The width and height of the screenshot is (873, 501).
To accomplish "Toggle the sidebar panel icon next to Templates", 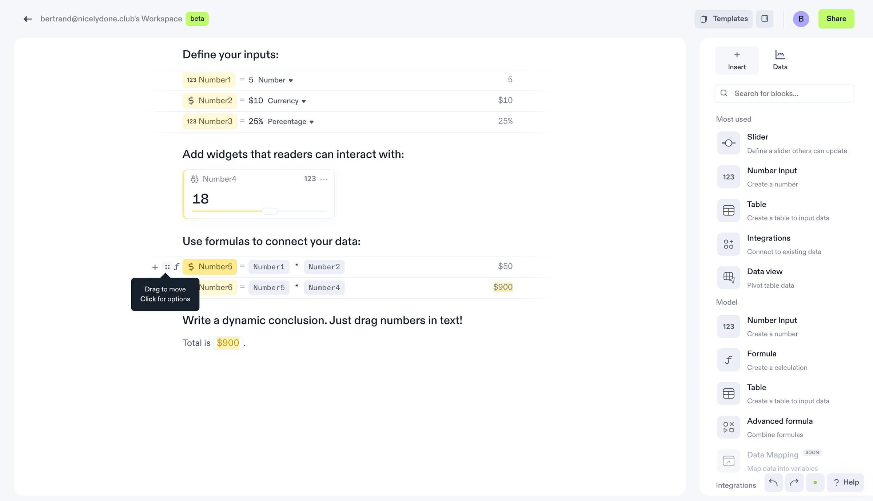I will (765, 19).
